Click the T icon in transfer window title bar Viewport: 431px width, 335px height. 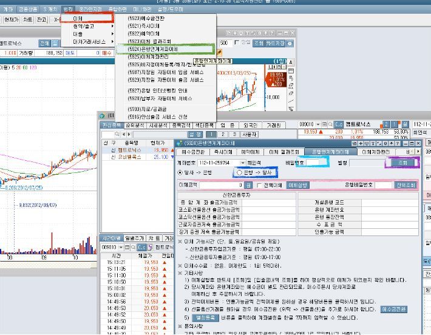click(373, 143)
